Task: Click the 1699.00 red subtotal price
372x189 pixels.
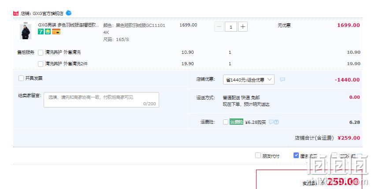Action: point(349,25)
